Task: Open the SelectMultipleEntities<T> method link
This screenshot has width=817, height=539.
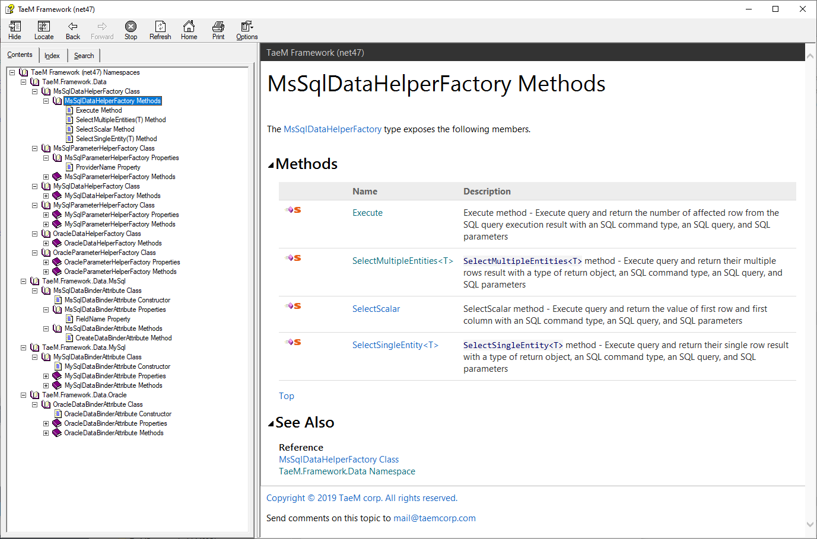Action: click(403, 261)
